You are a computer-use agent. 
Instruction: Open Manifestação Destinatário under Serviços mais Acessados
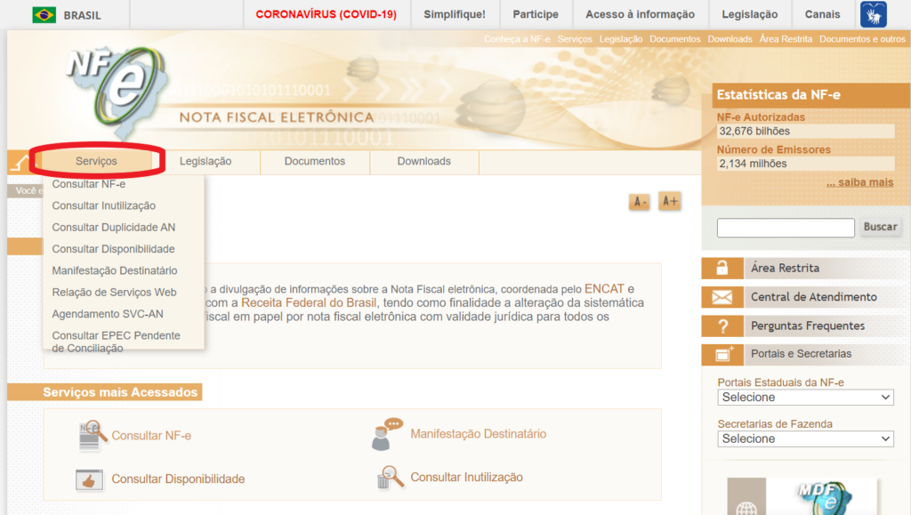[478, 434]
